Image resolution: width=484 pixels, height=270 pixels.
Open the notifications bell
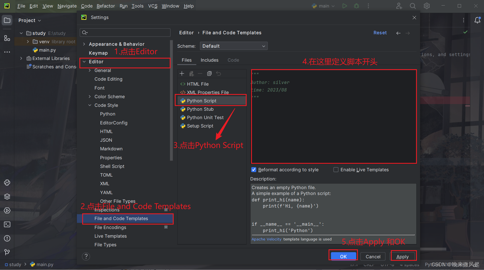478,20
